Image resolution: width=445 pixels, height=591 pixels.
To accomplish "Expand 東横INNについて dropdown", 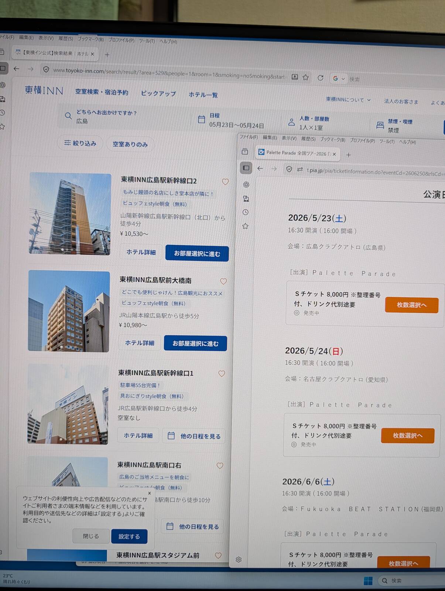I will click(348, 99).
